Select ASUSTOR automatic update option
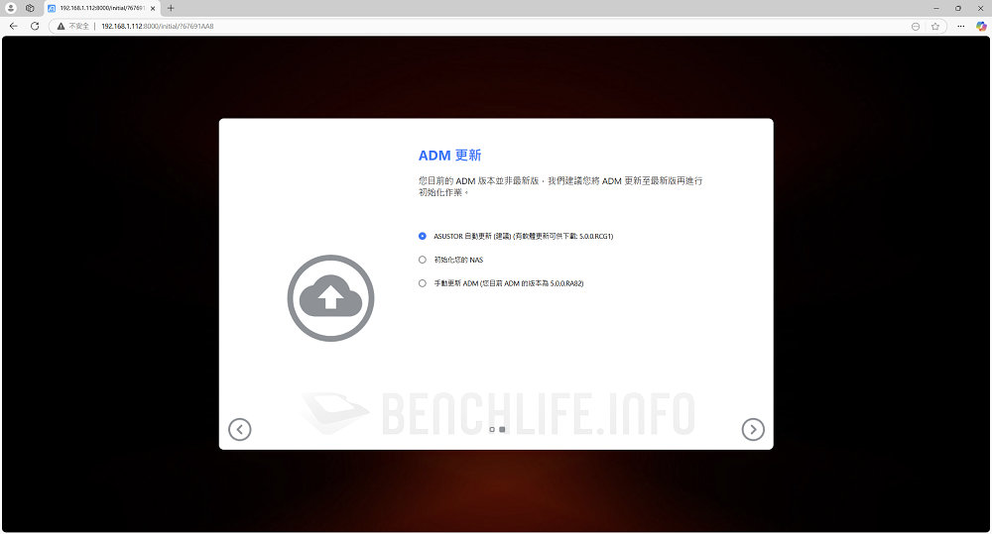 point(423,236)
